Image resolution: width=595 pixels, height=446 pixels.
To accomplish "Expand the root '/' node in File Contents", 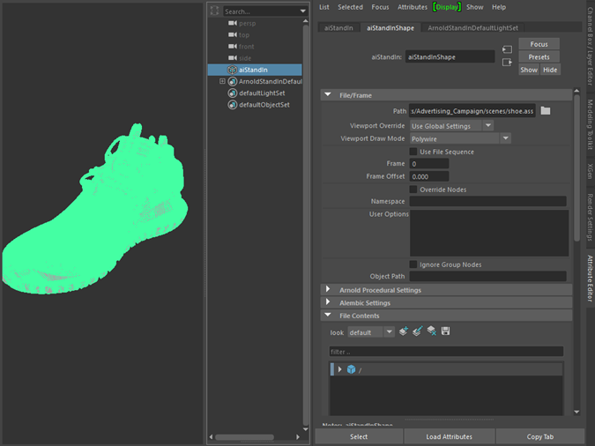I will click(x=340, y=369).
